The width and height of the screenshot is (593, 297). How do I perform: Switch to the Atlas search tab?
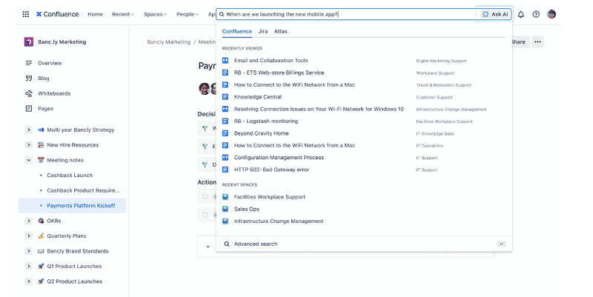(x=281, y=31)
